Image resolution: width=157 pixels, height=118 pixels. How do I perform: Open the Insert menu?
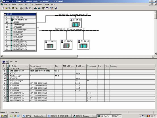click(x=20, y=5)
